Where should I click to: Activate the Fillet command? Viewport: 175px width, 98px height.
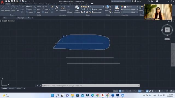point(45,10)
